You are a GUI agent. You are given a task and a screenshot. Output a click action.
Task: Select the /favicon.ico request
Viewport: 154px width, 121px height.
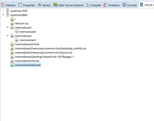coord(22,23)
